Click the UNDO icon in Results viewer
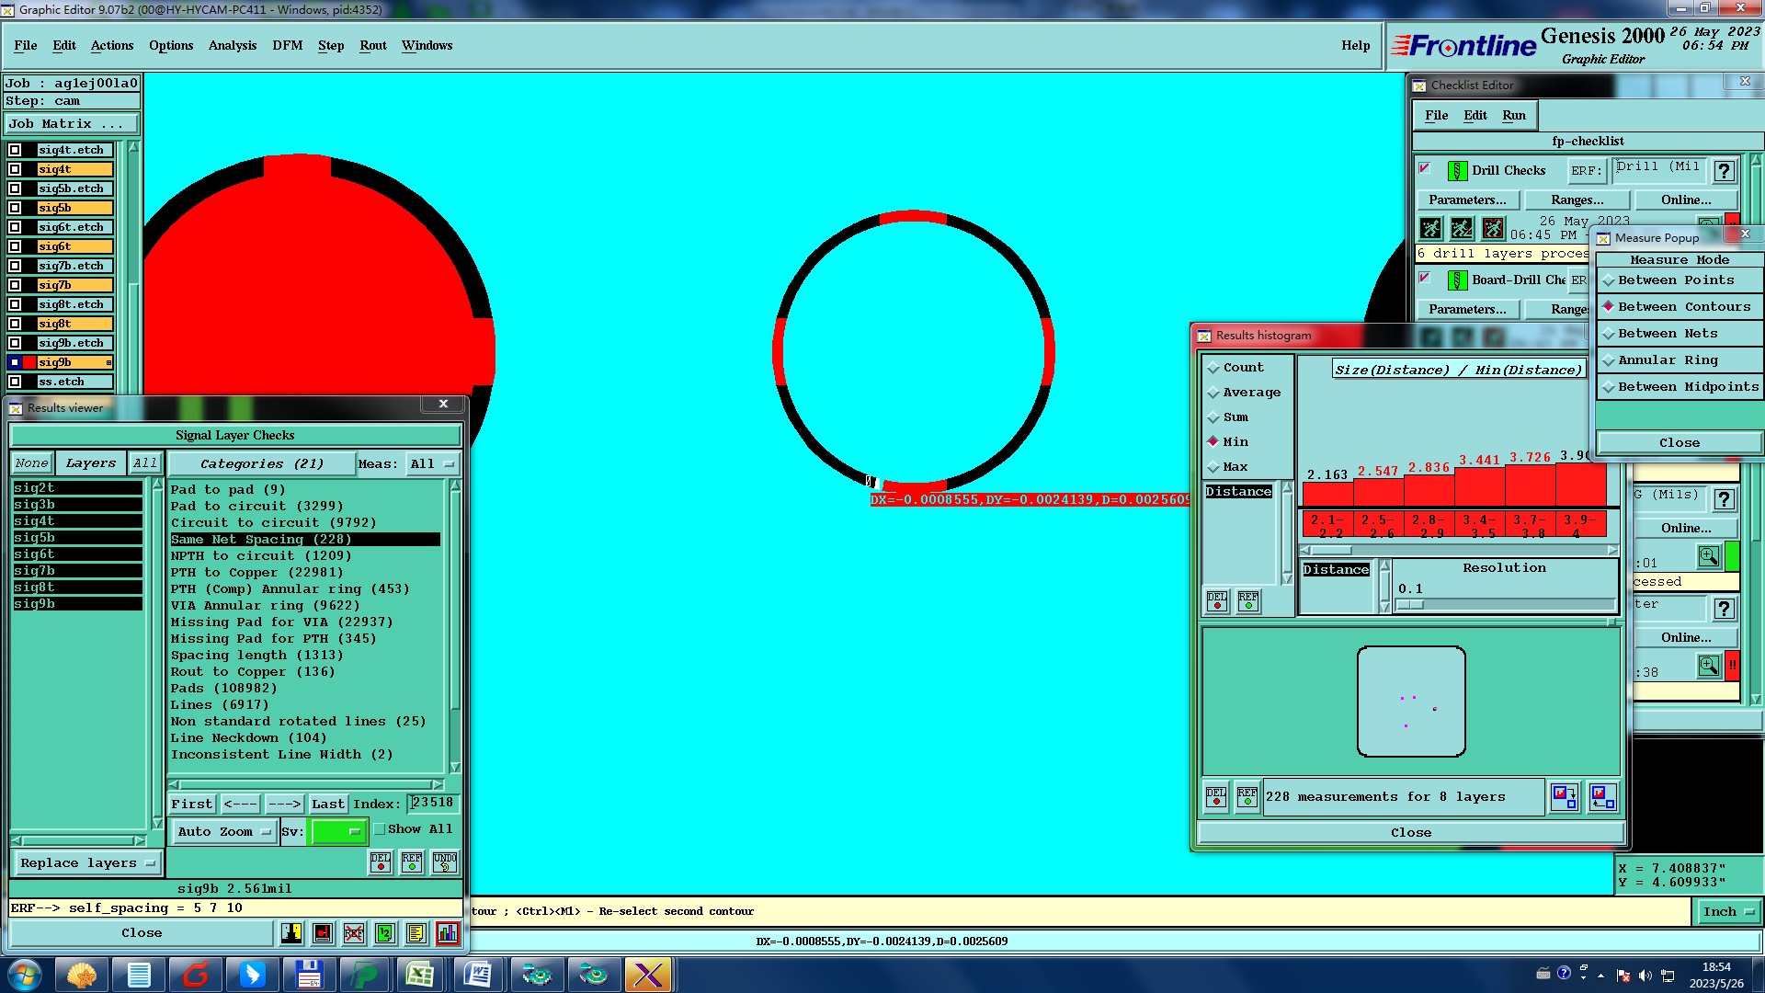This screenshot has height=993, width=1765. 445,862
